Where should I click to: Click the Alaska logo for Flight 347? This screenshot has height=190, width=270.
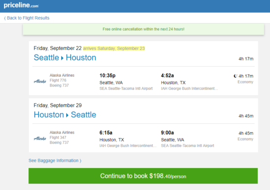coord(40,138)
